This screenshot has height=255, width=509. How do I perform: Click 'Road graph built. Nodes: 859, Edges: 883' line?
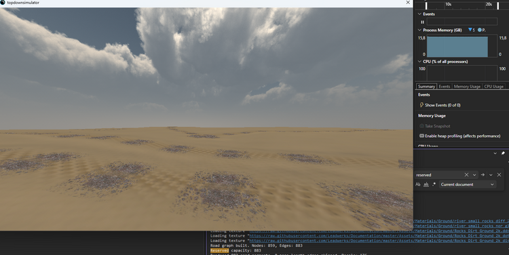[257, 246]
